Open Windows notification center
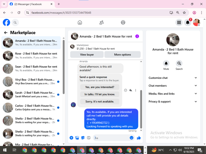206x154 pixels. point(200,150)
